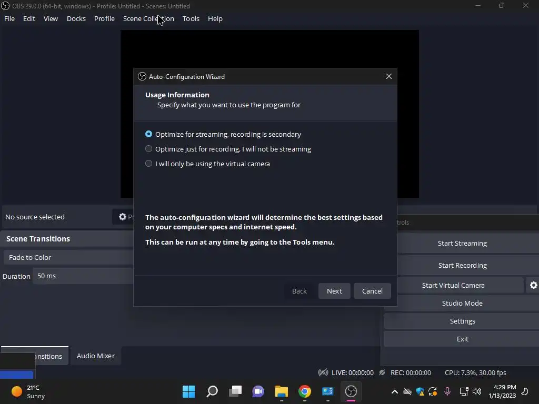Click Exit in the Controls dock
Viewport: 539px width, 404px height.
click(x=462, y=339)
